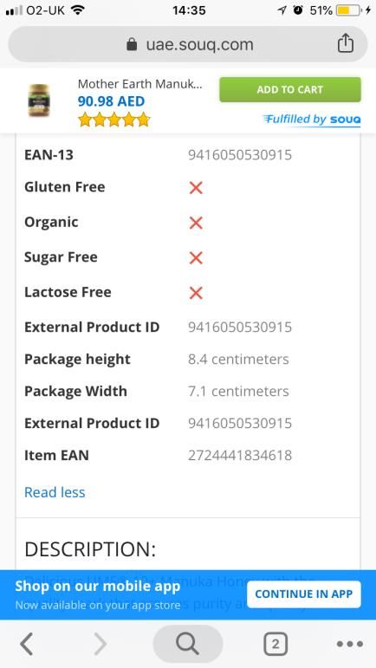Tap the browser forward arrow
This screenshot has height=668, width=376.
point(100,644)
